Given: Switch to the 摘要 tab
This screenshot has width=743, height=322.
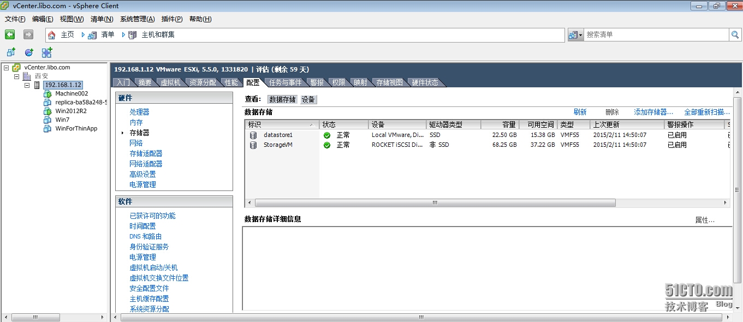Looking at the screenshot, I should (145, 82).
